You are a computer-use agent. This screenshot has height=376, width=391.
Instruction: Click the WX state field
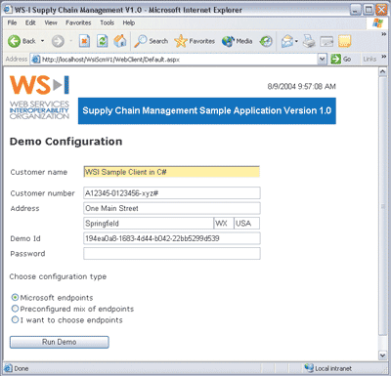(224, 224)
